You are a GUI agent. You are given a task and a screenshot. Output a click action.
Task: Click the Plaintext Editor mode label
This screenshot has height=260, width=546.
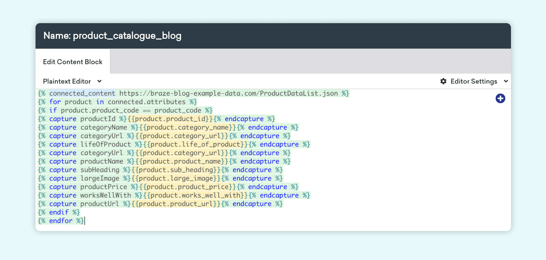coord(67,81)
